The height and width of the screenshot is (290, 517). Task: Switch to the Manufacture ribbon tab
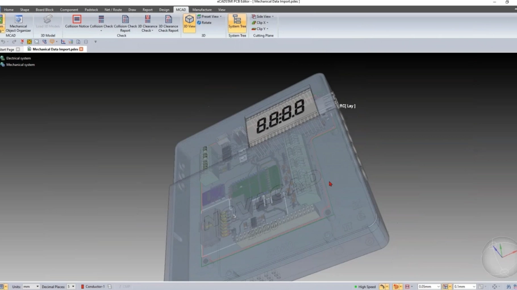pos(202,10)
